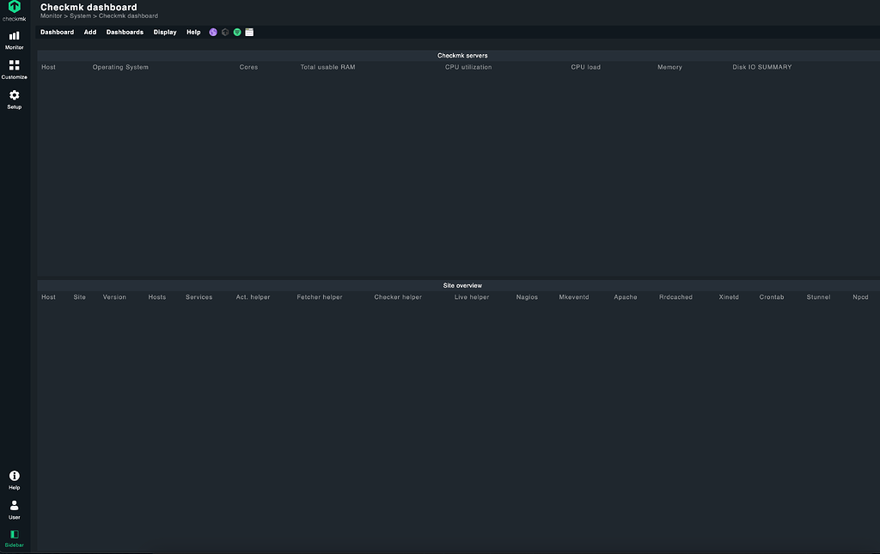880x554 pixels.
Task: Open the Setup menu in the left sidebar
Action: click(14, 100)
